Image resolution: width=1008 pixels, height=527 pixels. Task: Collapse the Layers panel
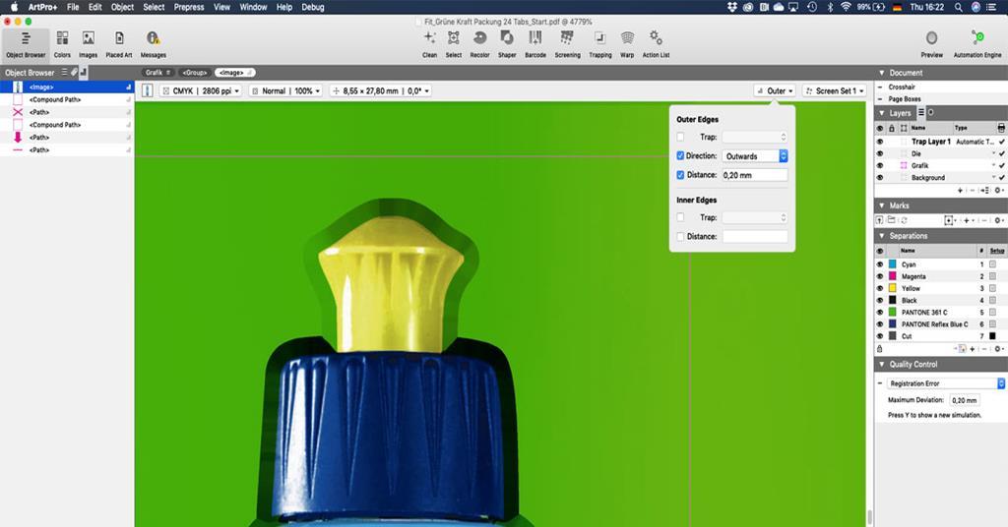tap(882, 113)
